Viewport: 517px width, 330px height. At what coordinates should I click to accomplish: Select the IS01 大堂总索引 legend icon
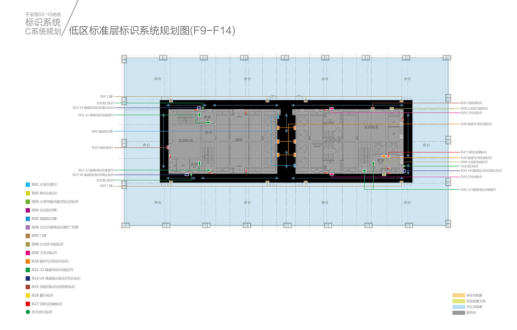27,184
